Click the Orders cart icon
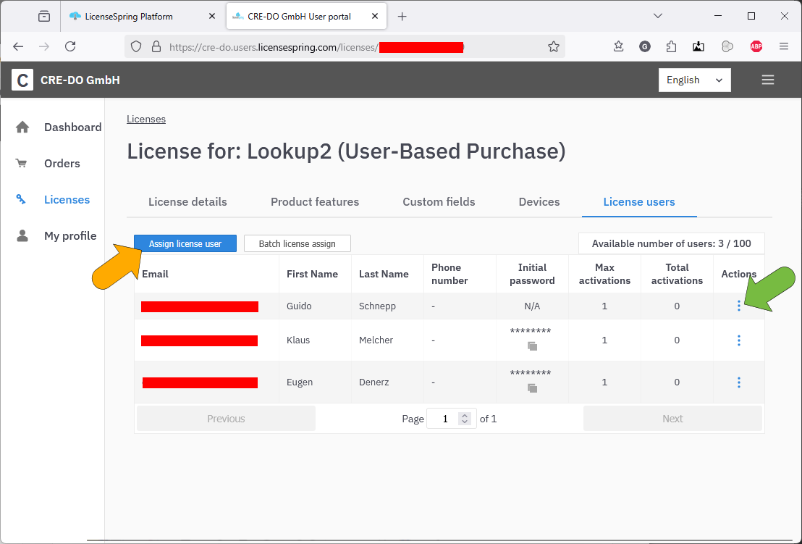The width and height of the screenshot is (802, 544). click(22, 163)
